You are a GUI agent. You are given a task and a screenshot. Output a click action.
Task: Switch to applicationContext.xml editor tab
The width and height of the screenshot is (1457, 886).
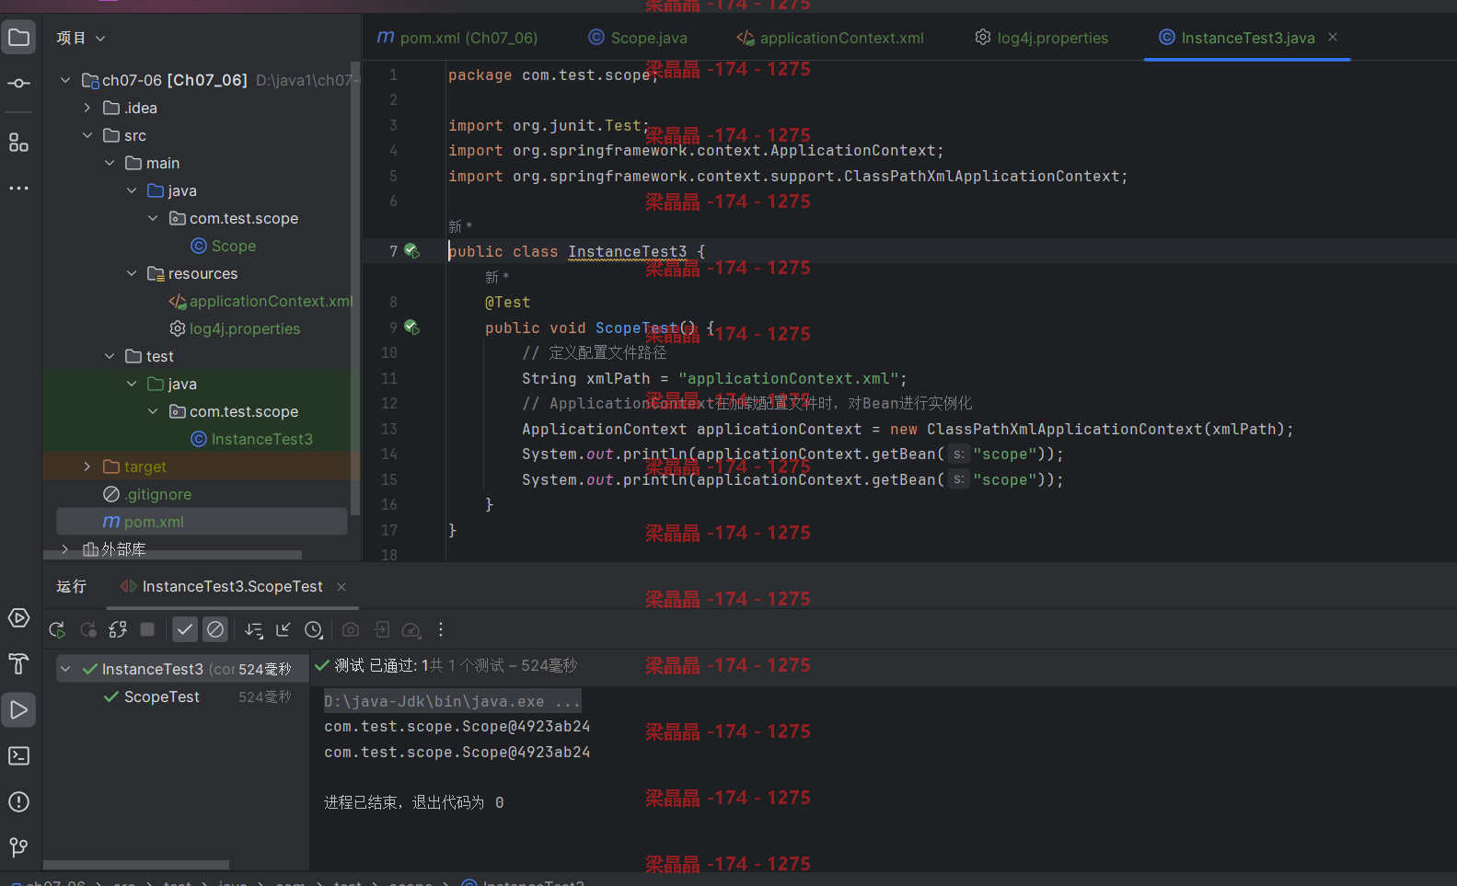tap(830, 38)
